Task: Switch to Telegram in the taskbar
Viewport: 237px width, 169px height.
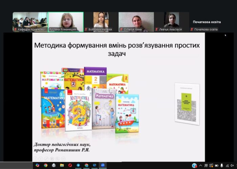Action: pyautogui.click(x=78, y=165)
